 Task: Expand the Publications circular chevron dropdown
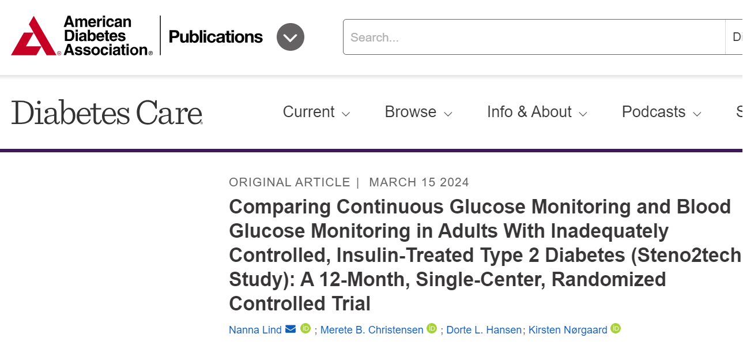[290, 37]
